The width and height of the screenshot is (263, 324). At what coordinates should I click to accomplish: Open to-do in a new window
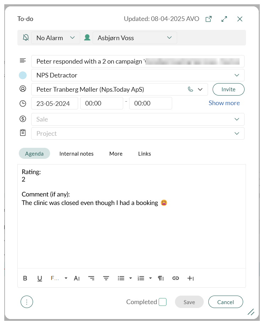pos(209,19)
